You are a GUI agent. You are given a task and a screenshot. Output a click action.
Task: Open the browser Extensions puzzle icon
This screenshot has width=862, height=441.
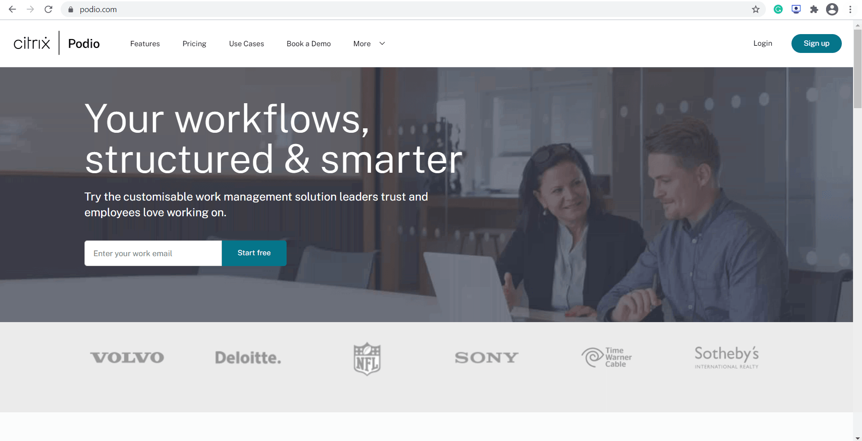pyautogui.click(x=814, y=9)
